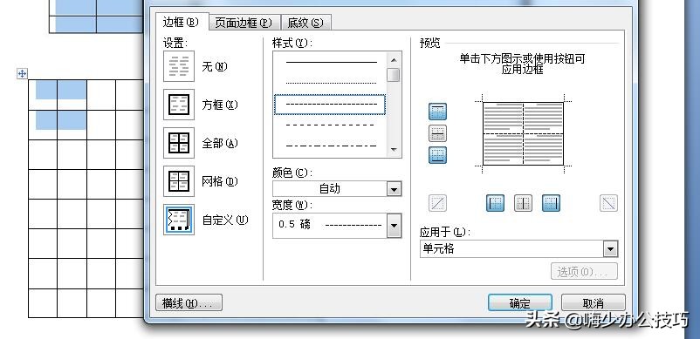Screen dimensions: 700x339
Task: Click the diagonal up border button
Action: click(x=437, y=203)
